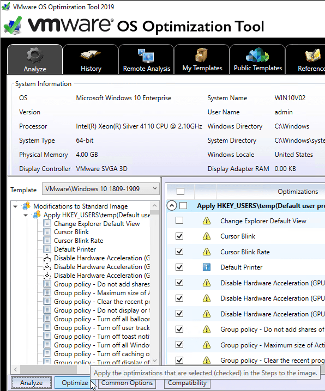Click the Analyze button at bottom
This screenshot has width=325, height=391.
(x=31, y=382)
